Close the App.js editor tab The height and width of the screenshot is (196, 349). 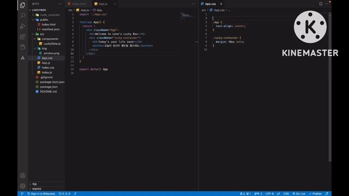pos(115,4)
